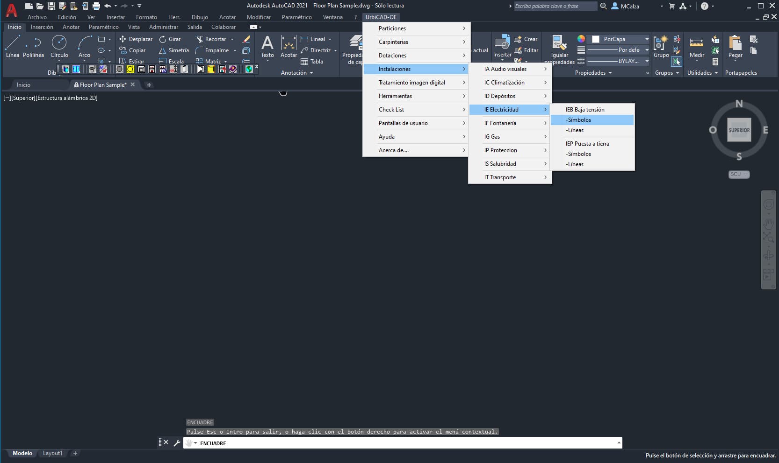Viewport: 779px width, 463px height.
Task: Expand the Grupos panel
Action: tap(667, 73)
